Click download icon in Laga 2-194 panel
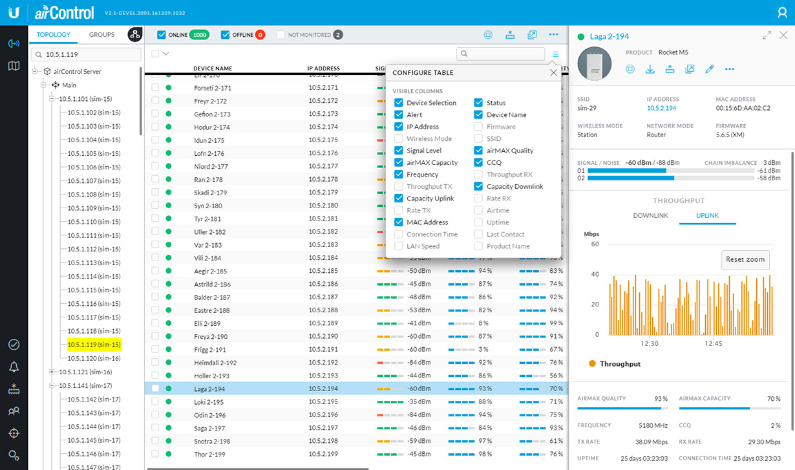The width and height of the screenshot is (795, 470). click(650, 69)
